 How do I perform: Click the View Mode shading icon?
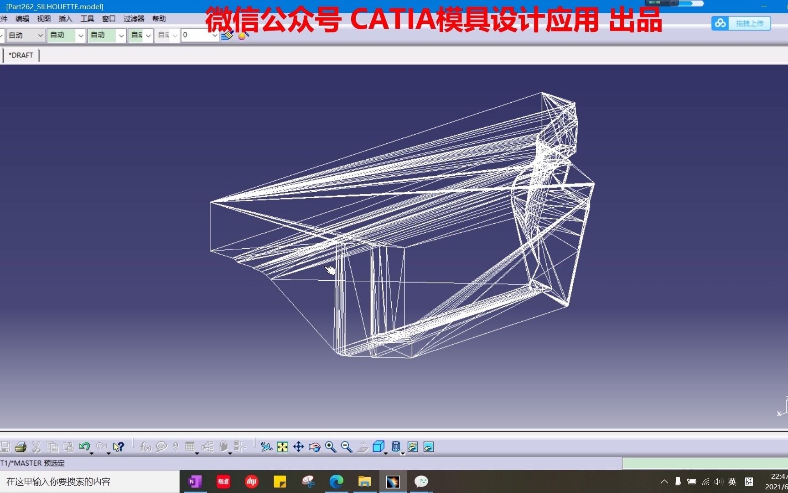(x=396, y=446)
